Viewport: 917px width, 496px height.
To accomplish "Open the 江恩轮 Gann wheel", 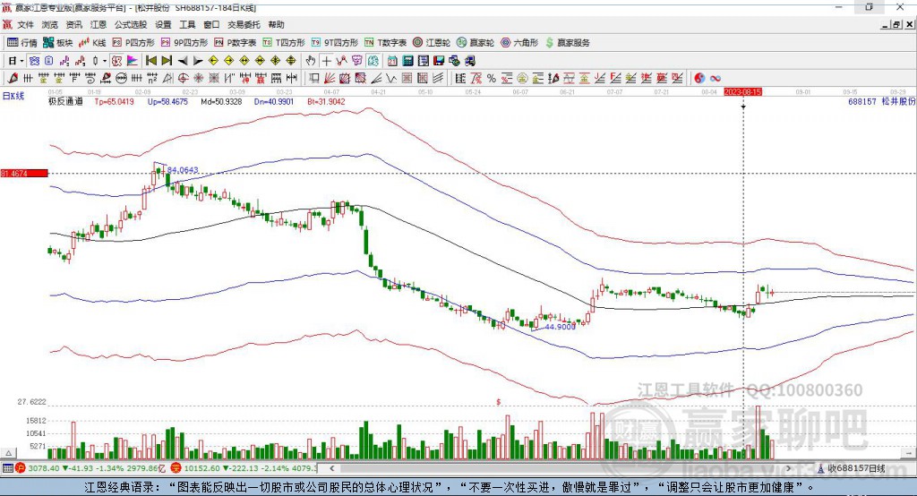I will point(432,43).
